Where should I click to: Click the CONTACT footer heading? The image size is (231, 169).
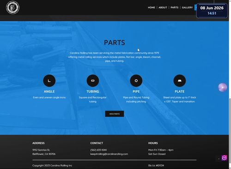click(97, 143)
